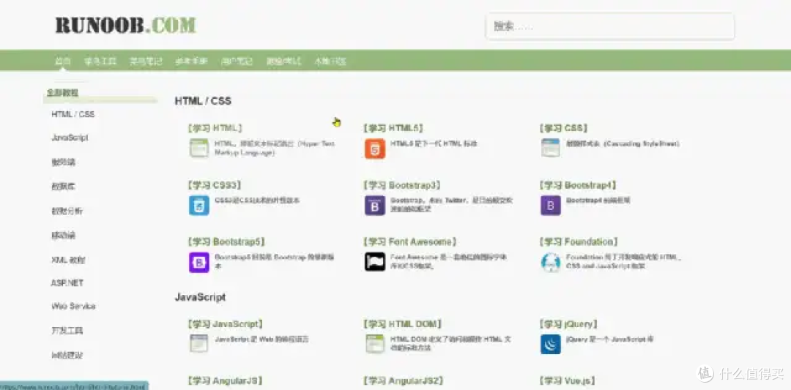Screen dimensions: 791x390
Task: Click the Bootstrap3 purple B icon
Action: pos(375,206)
